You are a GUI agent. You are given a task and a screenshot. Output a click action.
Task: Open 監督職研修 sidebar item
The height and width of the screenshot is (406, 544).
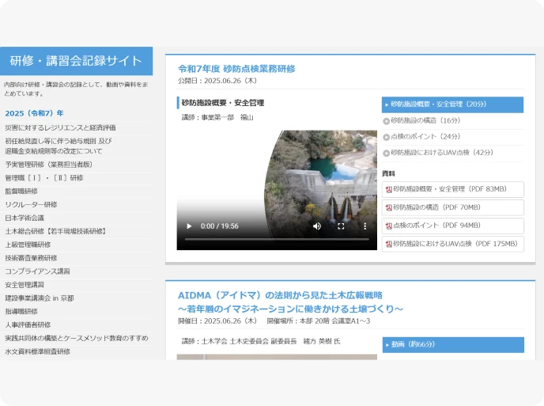click(21, 191)
